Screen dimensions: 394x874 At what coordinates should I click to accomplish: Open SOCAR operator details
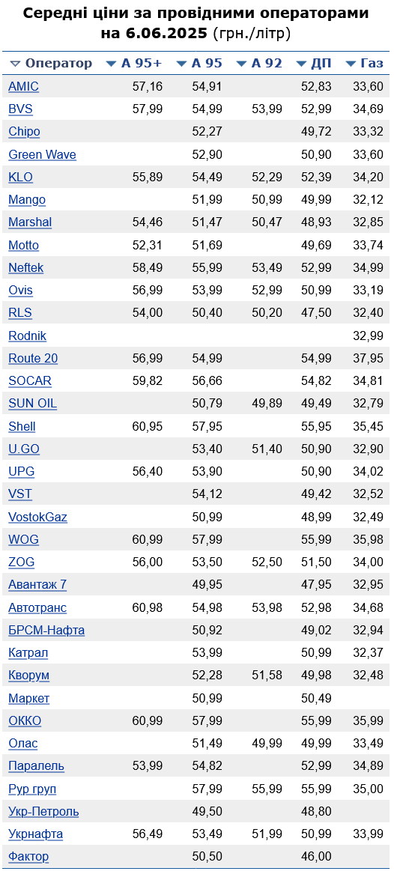coord(30,381)
